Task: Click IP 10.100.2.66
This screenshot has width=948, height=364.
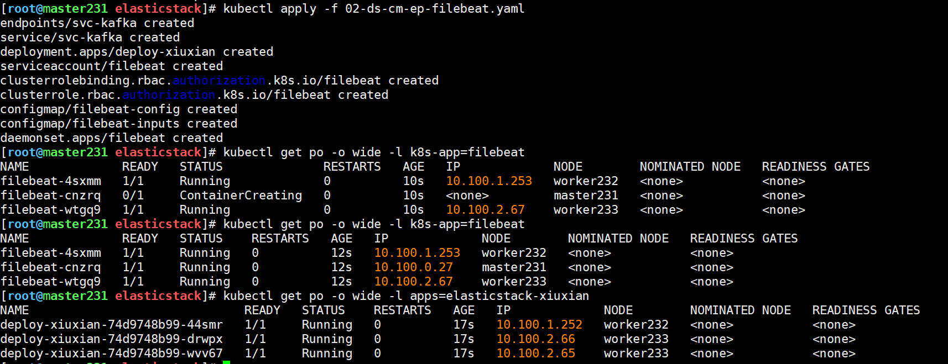Action: (535, 339)
